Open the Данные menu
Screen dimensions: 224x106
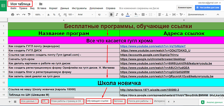(x=65, y=8)
